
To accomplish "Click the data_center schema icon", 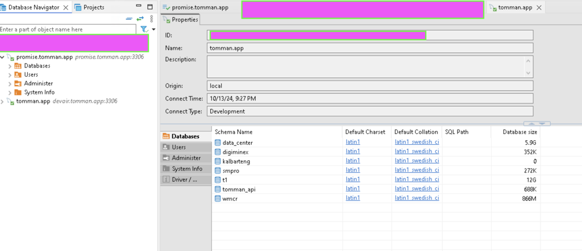I will tap(217, 143).
